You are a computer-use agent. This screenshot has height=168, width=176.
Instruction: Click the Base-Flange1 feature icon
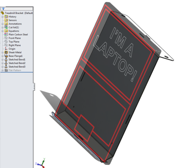pos(6,56)
